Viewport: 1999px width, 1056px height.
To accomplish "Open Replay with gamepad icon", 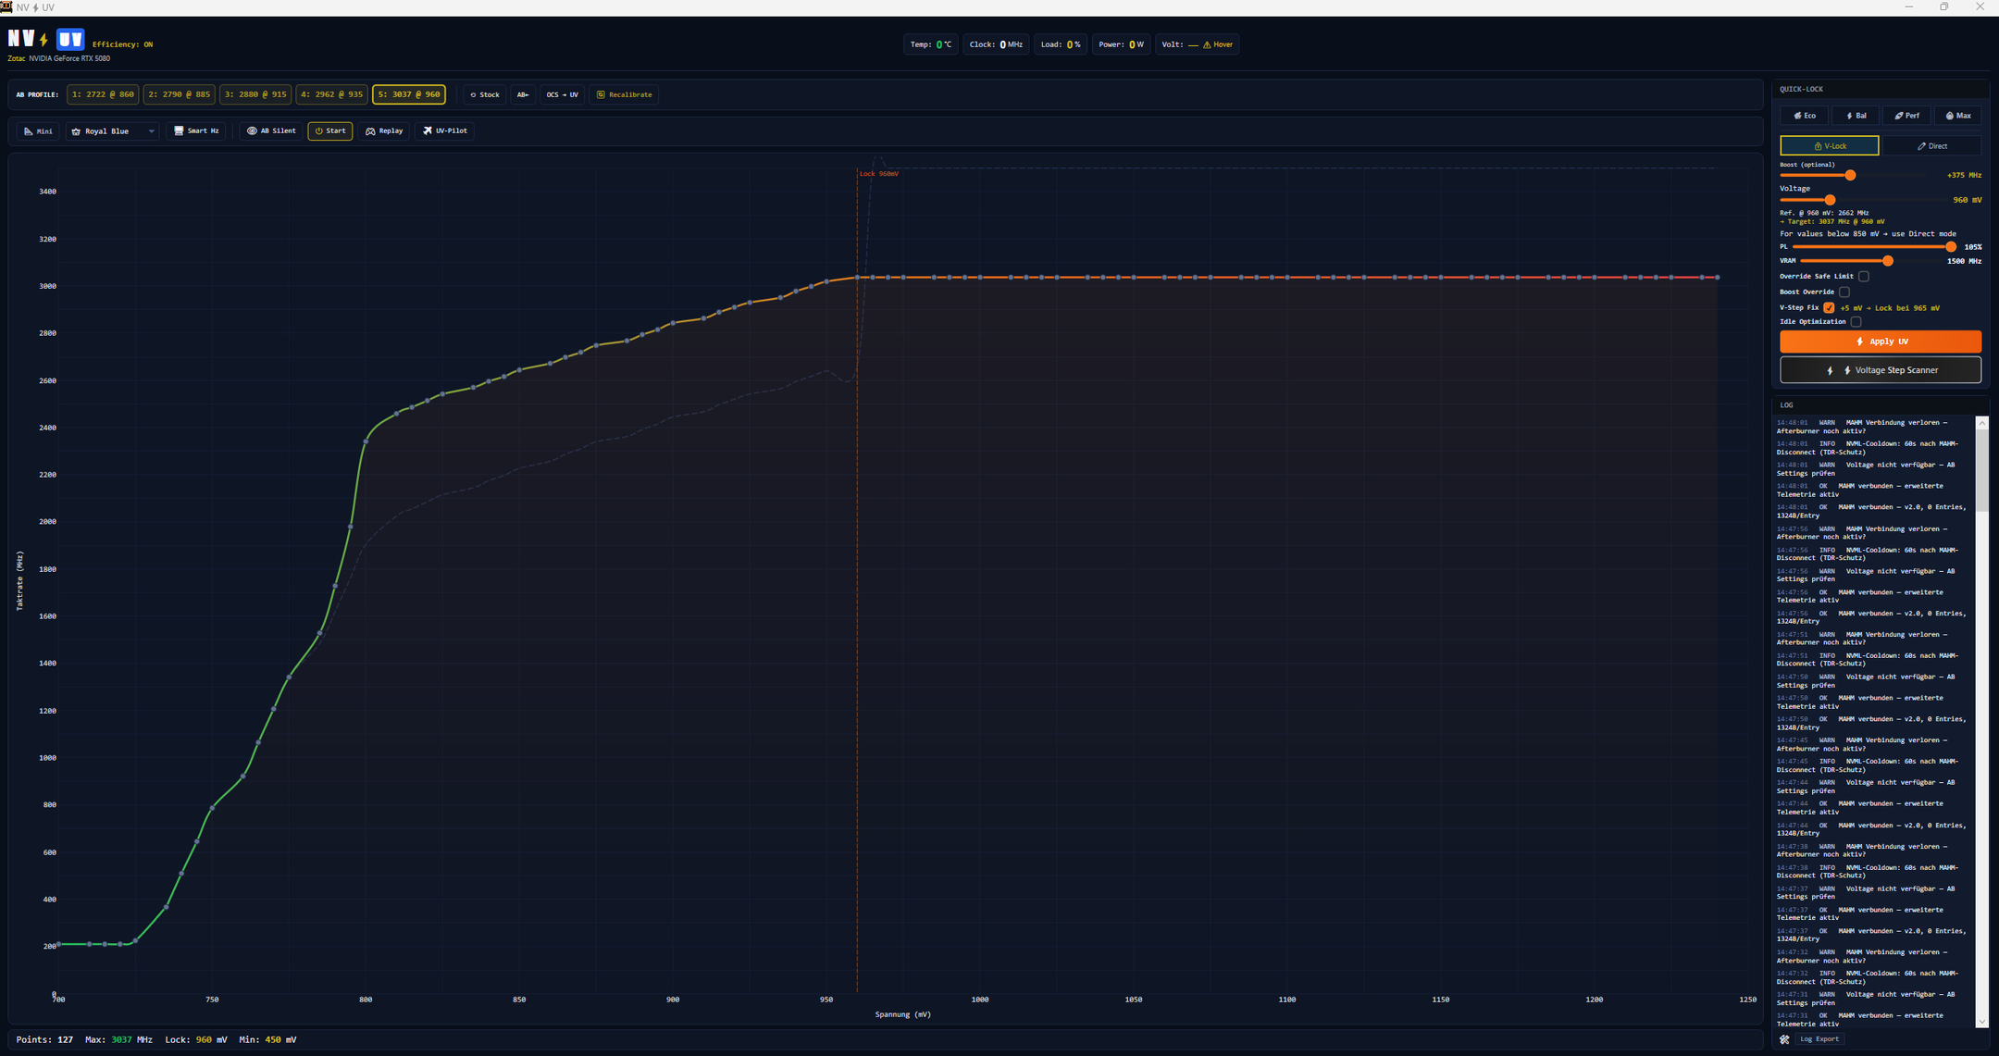I will coord(385,131).
